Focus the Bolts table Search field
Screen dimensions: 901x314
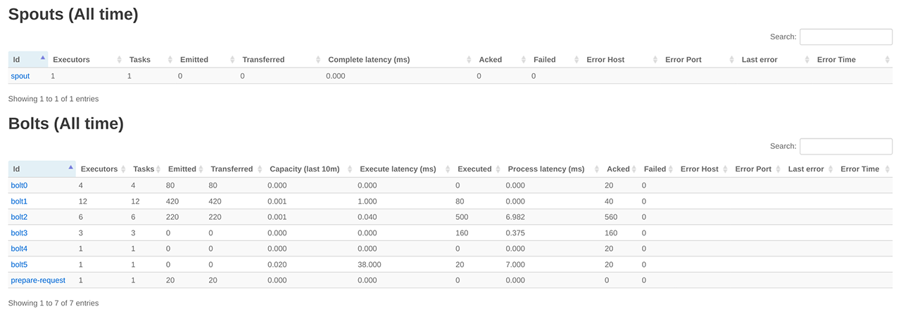(x=845, y=146)
